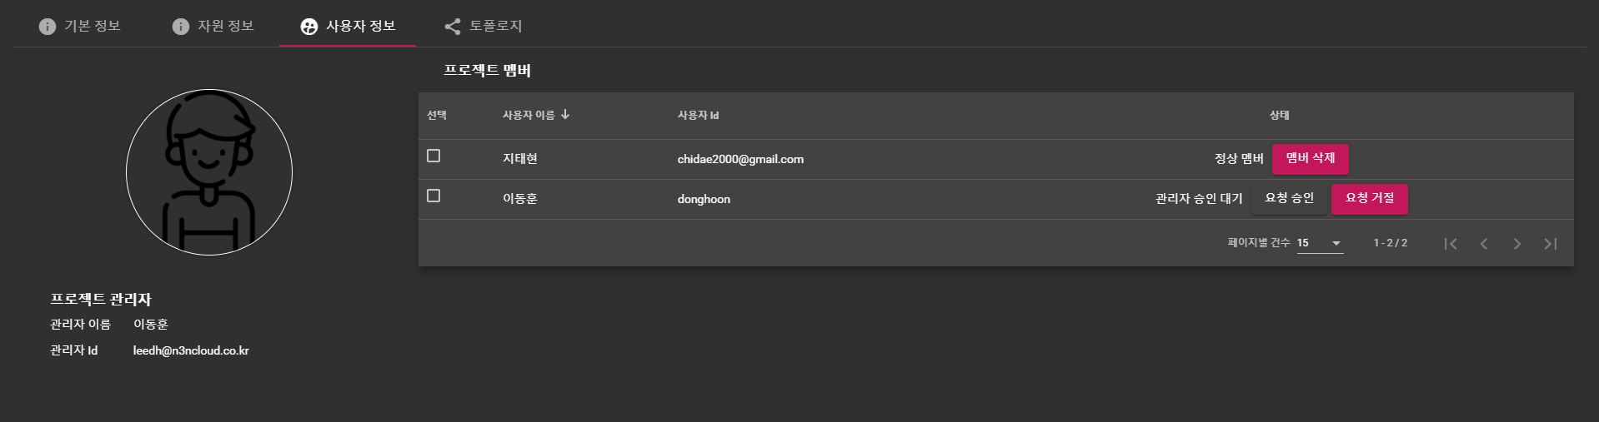Image resolution: width=1599 pixels, height=422 pixels.
Task: Sort by 사용자 이름 using the arrow
Action: pos(565,115)
